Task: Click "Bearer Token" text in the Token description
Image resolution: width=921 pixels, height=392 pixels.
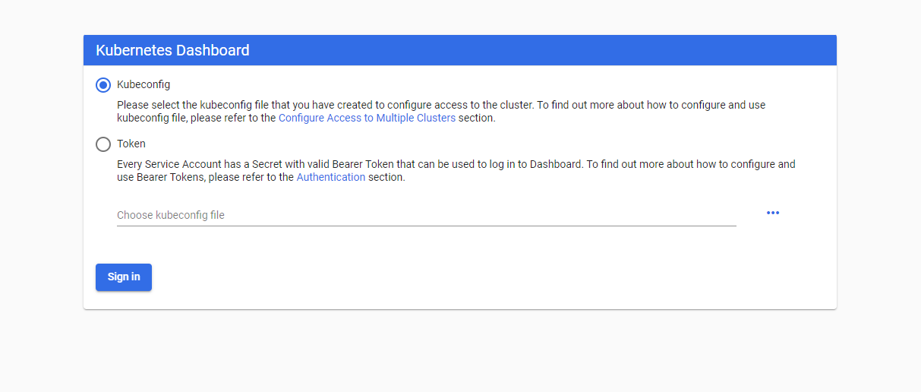Action: [367, 164]
